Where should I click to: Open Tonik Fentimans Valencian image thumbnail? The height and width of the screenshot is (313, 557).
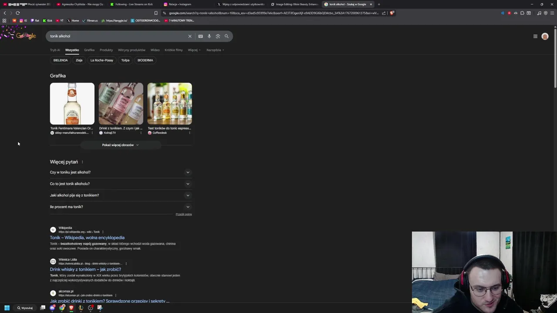(x=72, y=104)
